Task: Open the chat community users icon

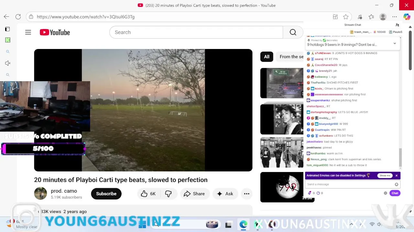Action: pos(397,25)
